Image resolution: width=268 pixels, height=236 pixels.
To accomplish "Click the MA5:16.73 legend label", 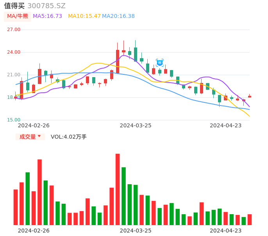I will 47,16.
